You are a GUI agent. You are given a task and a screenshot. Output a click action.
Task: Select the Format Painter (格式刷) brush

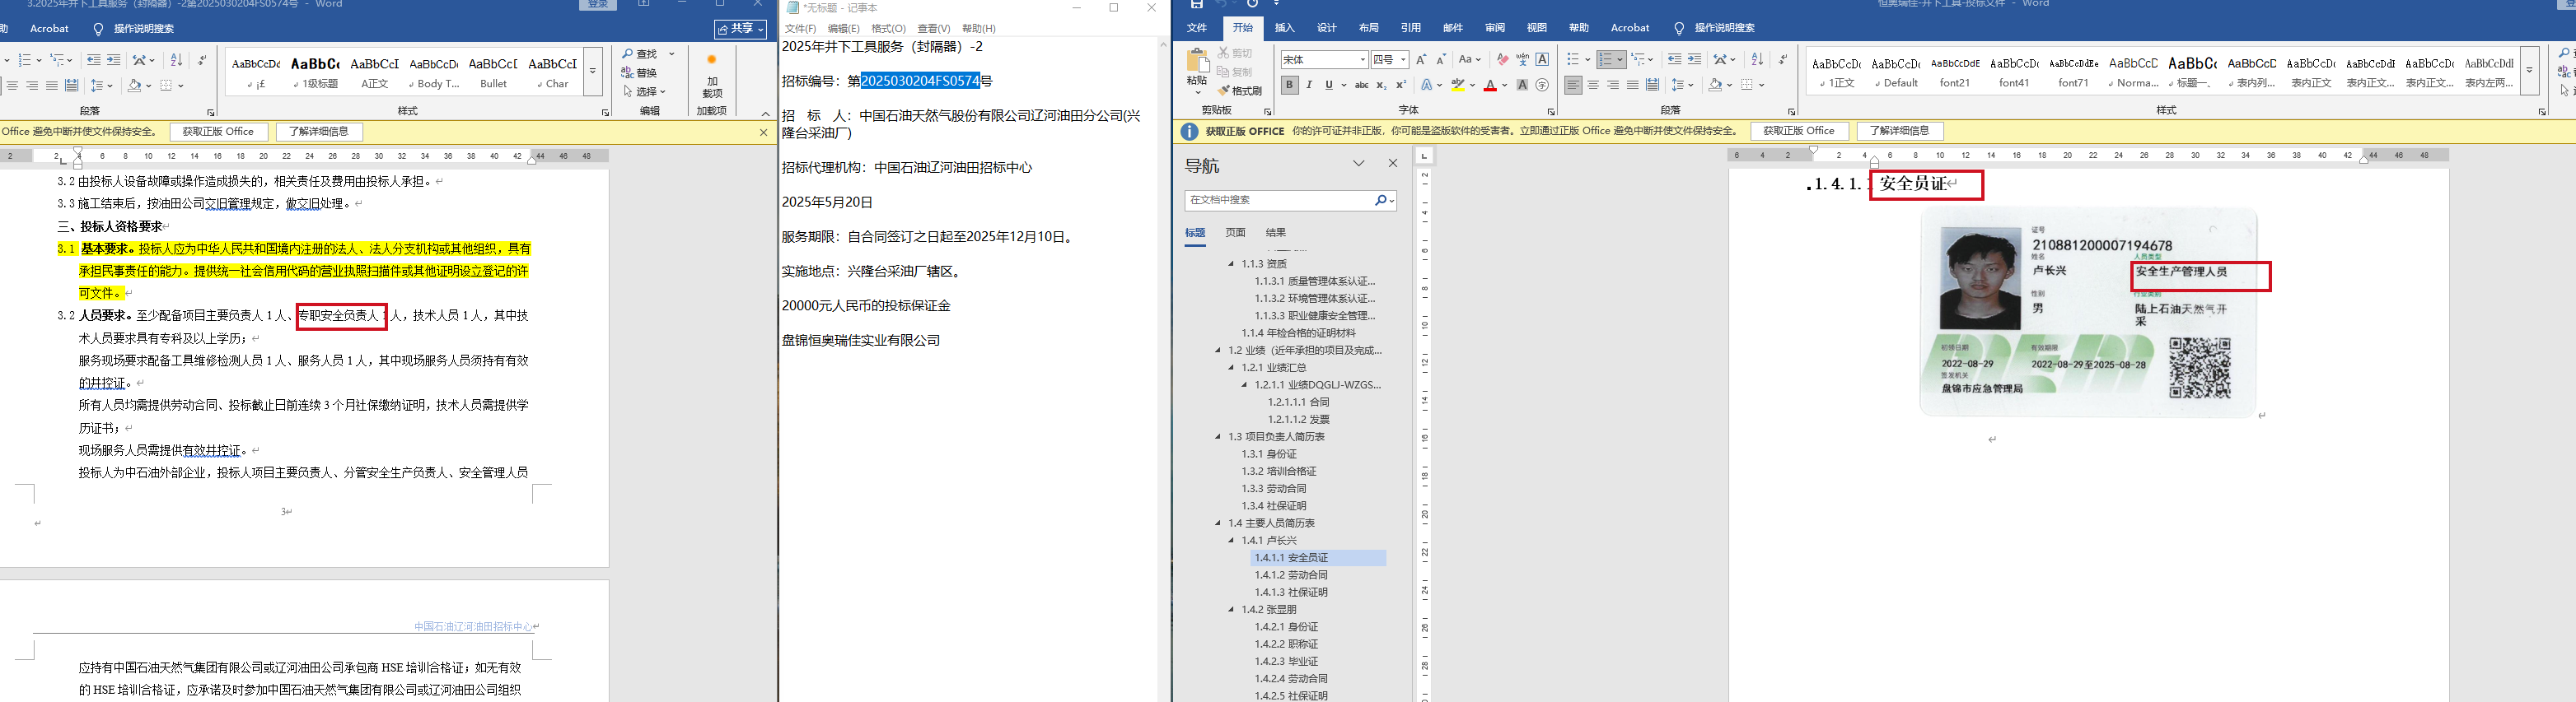(1223, 90)
